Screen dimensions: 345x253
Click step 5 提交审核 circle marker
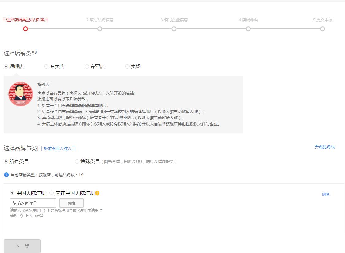322,29
